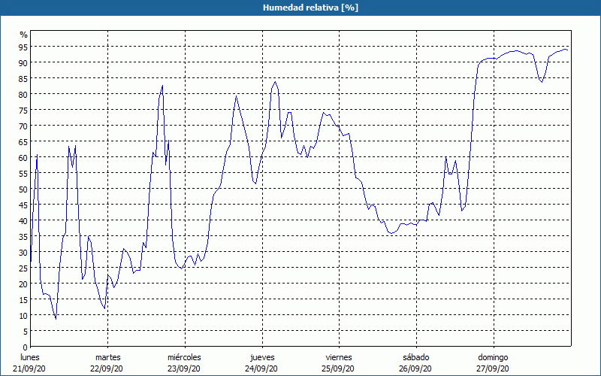Pick the date label '23/09/20'
Image resolution: width=601 pixels, height=376 pixels.
(183, 368)
